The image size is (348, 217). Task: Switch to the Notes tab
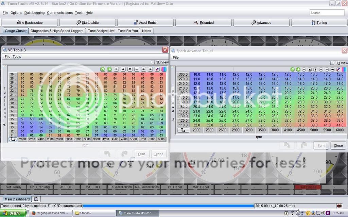coord(146,31)
